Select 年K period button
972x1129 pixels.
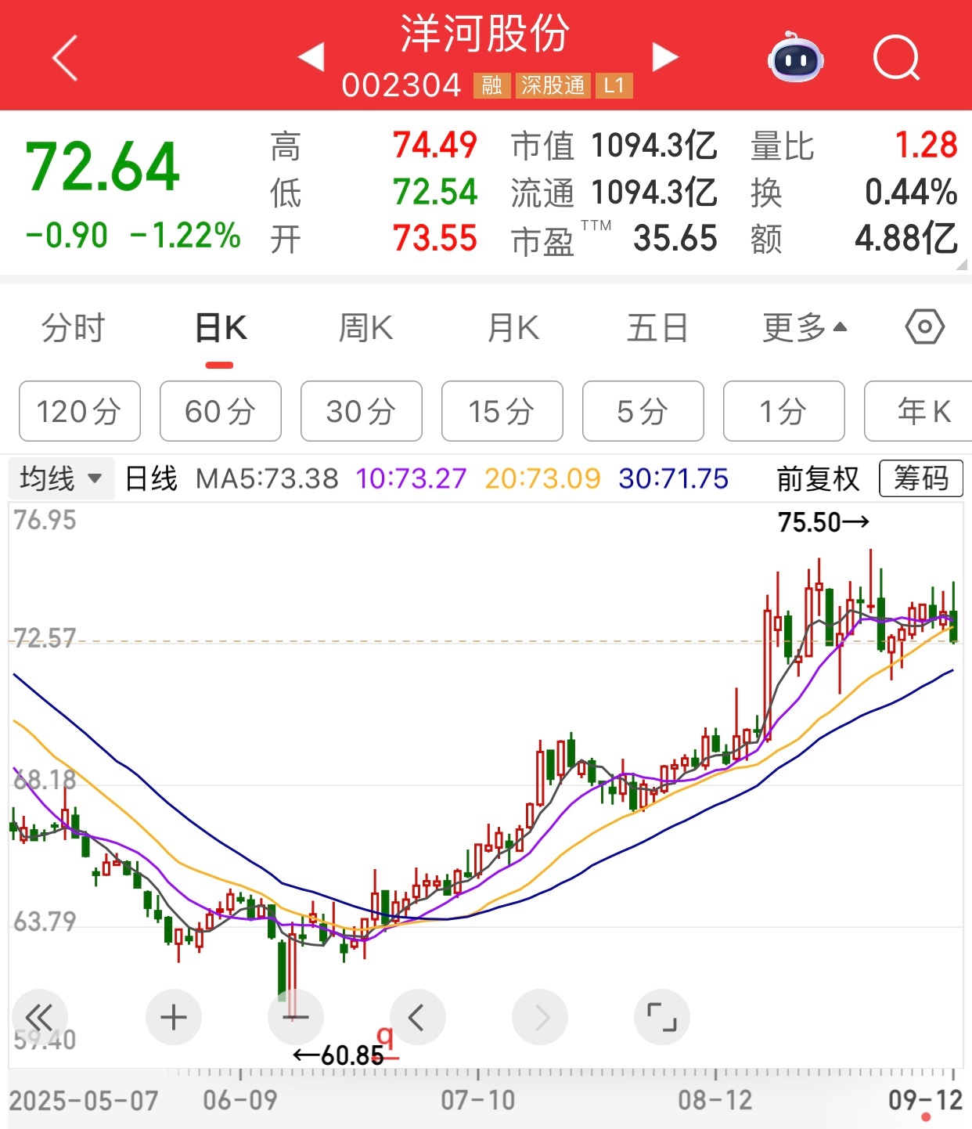click(x=918, y=411)
